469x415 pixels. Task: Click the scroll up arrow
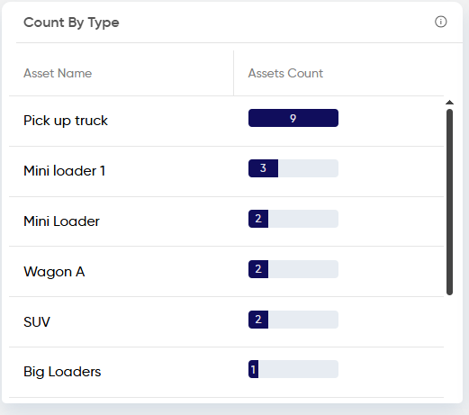(449, 103)
